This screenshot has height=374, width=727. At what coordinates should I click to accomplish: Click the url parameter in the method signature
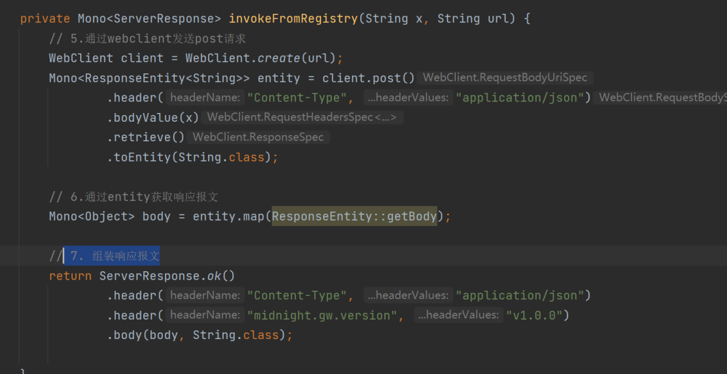point(499,19)
